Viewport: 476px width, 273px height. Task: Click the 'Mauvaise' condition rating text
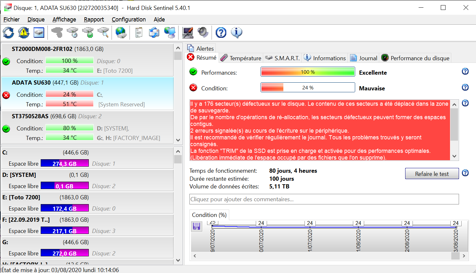coord(372,88)
